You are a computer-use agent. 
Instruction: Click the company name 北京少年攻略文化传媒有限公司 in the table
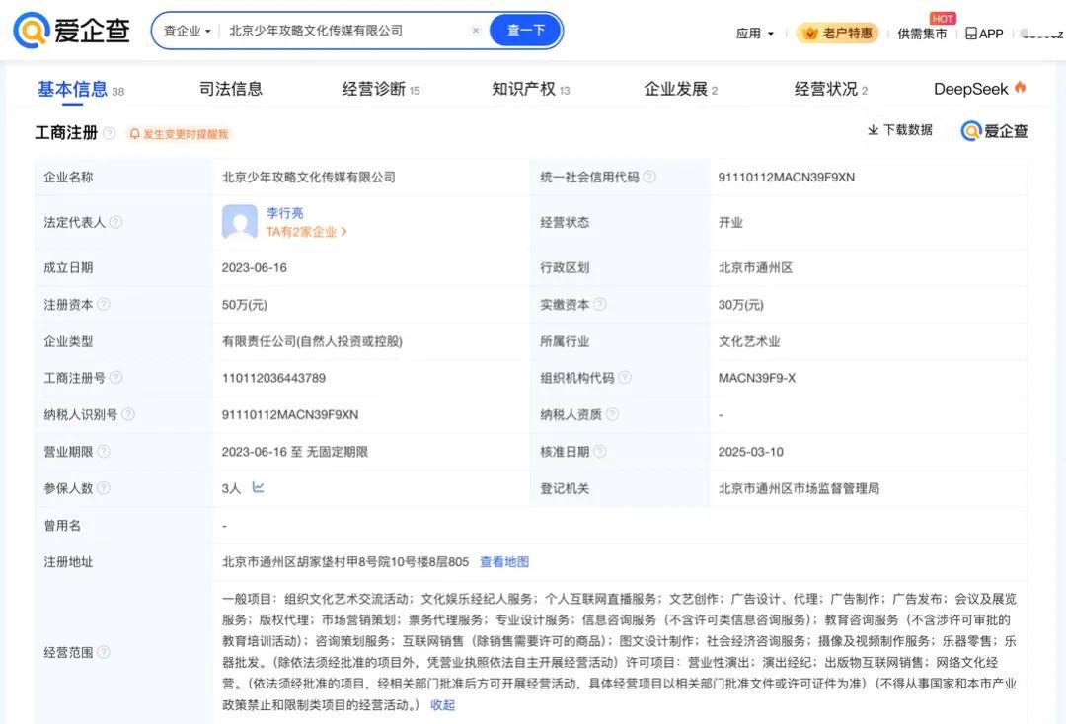click(x=309, y=177)
